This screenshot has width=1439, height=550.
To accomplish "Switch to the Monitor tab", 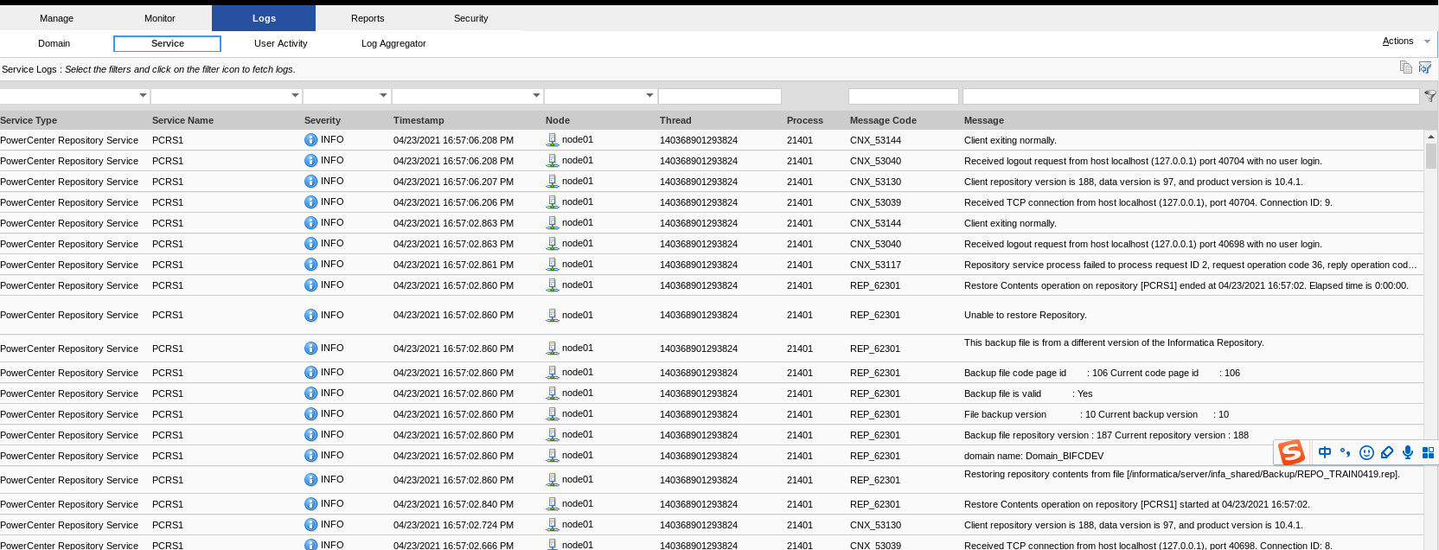I will [x=160, y=18].
